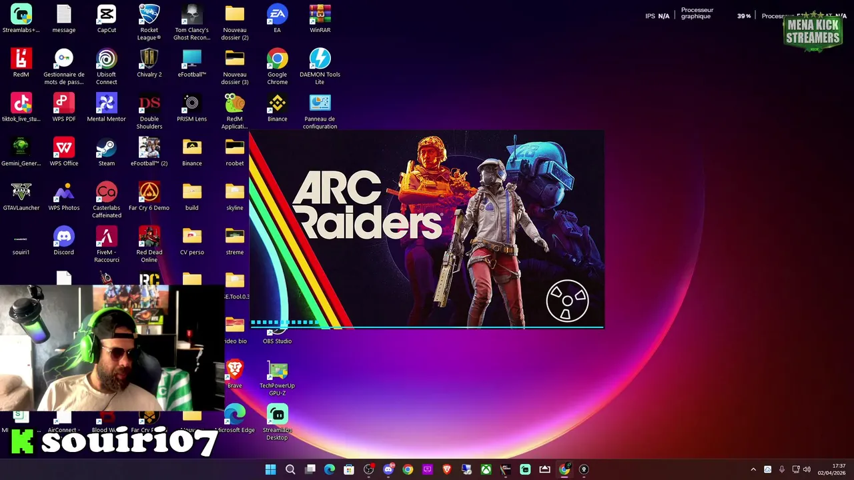The height and width of the screenshot is (480, 854).
Task: Open taskbar Search
Action: [x=290, y=469]
